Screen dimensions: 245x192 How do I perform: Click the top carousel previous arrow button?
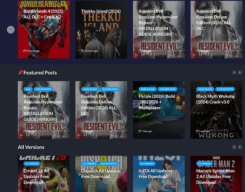(11, 30)
